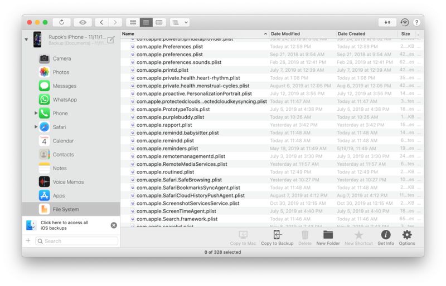Select com.apple.reminders.plist file
The height and width of the screenshot is (286, 446).
pos(272,149)
